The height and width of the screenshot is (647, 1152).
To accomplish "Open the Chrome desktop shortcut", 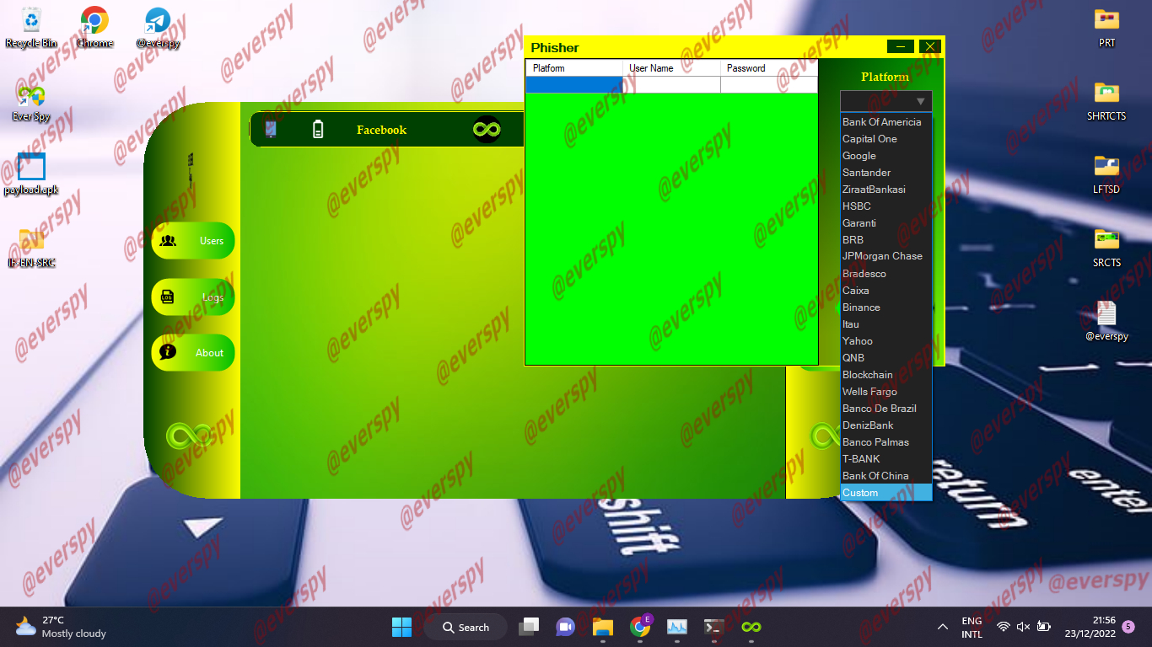I will [x=94, y=27].
